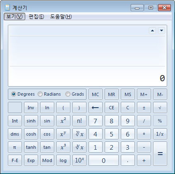
Task: Click the CE clear entry button
Action: point(112,108)
